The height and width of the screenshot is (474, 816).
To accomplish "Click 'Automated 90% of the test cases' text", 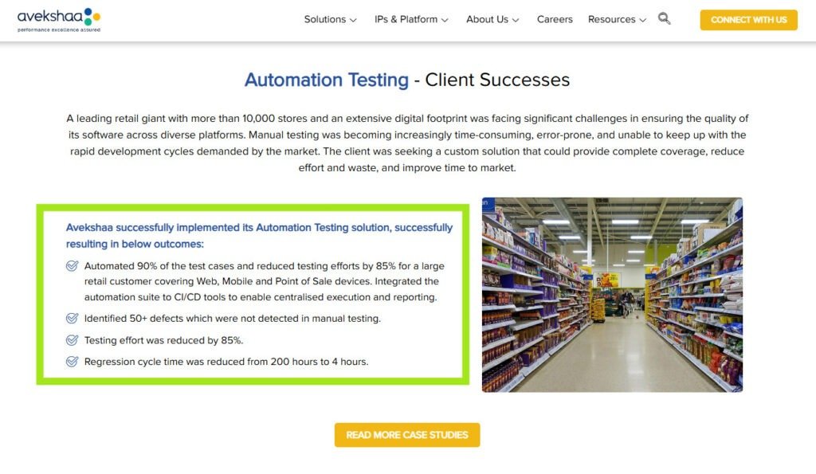I will [265, 281].
